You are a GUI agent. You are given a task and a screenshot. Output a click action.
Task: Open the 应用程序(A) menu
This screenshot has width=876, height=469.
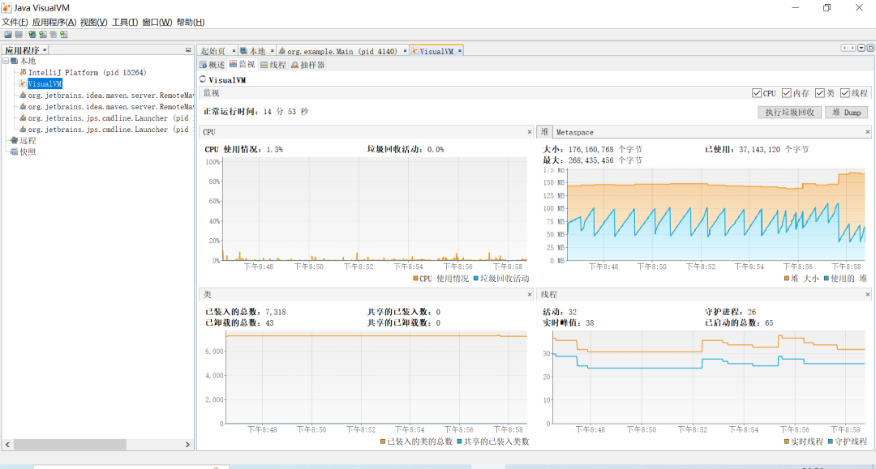(54, 23)
